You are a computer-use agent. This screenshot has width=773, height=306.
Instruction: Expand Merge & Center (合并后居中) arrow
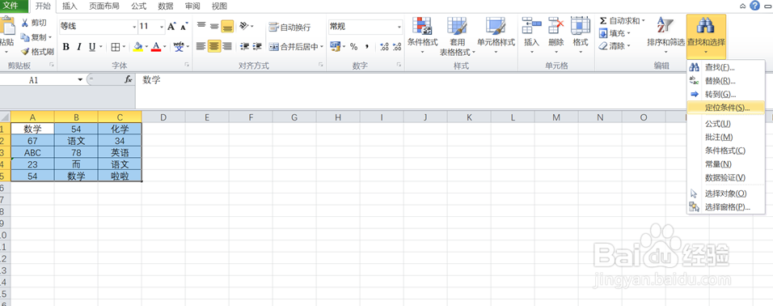click(x=322, y=47)
